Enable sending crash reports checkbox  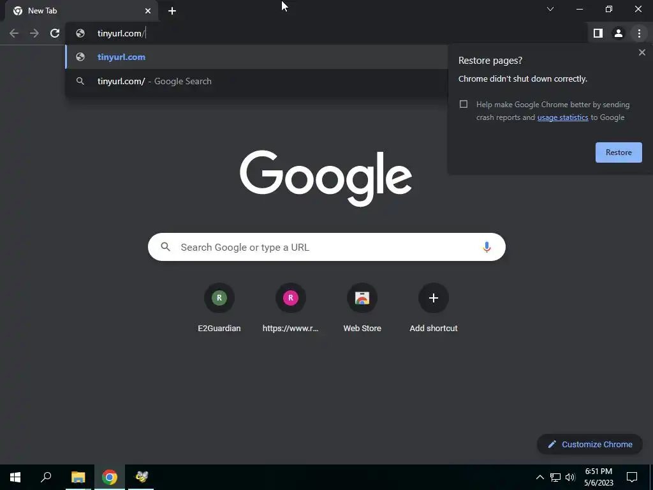(464, 104)
